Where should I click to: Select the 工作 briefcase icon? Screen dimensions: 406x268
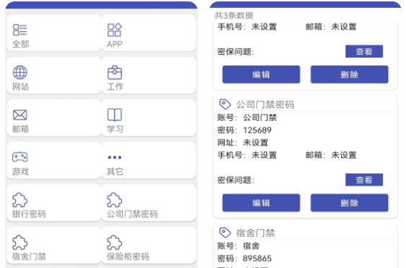(115, 73)
